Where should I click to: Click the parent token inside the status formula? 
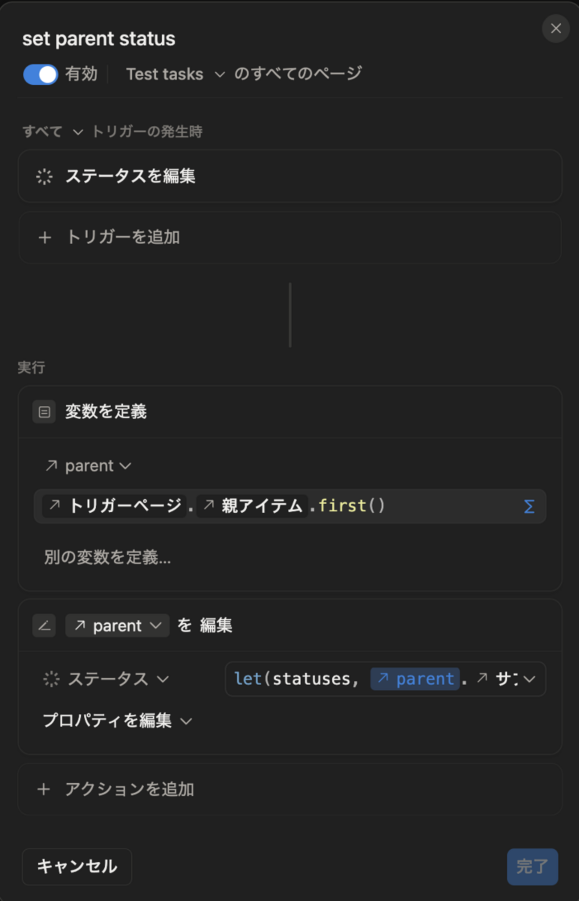pyautogui.click(x=414, y=679)
